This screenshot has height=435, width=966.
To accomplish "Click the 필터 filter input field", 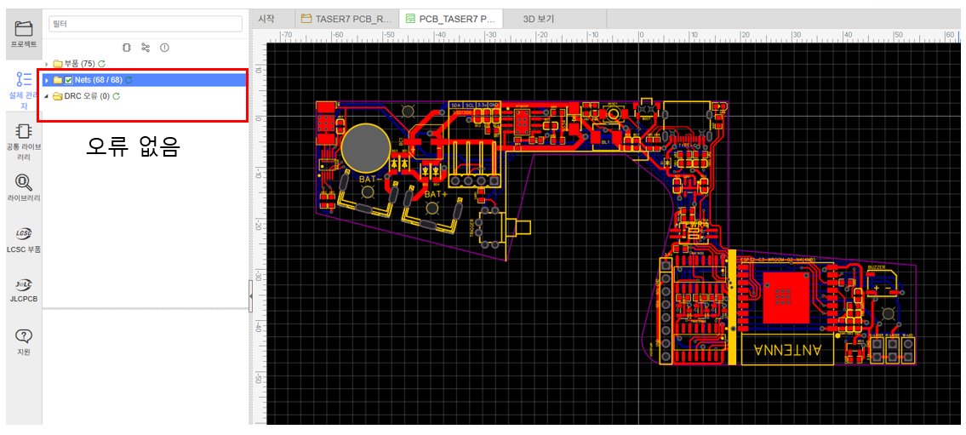I will (146, 24).
